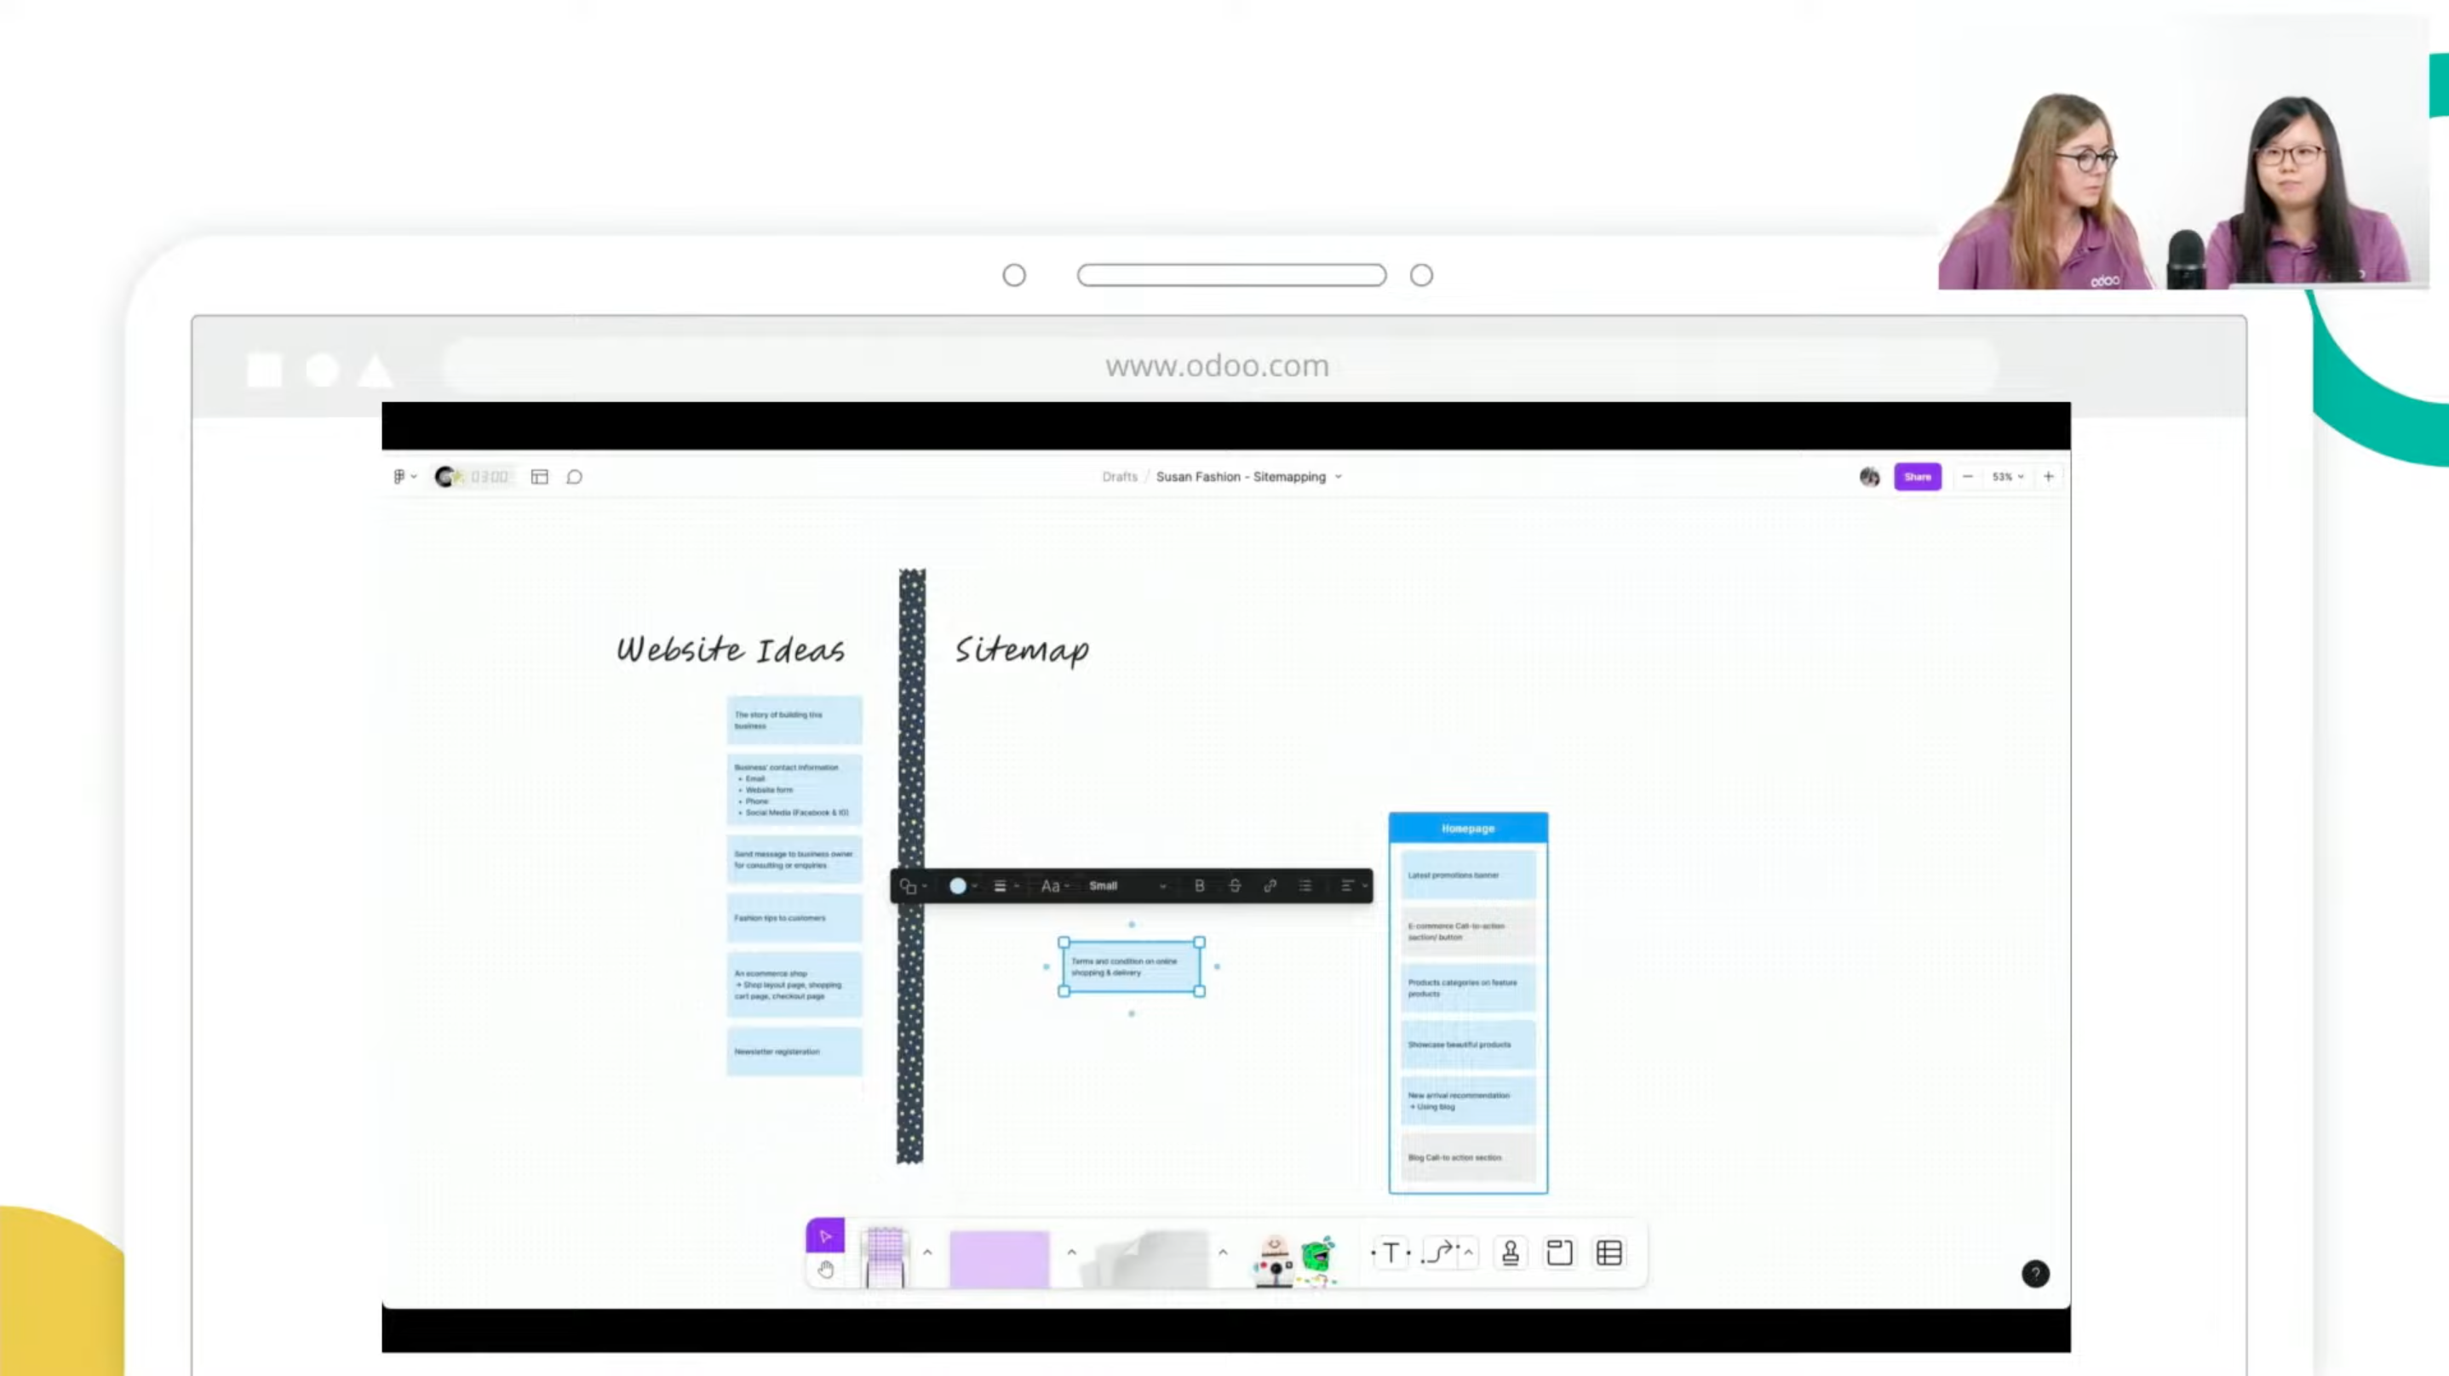Select the 'Newsletter registeration' note
The height and width of the screenshot is (1376, 2449).
794,1052
